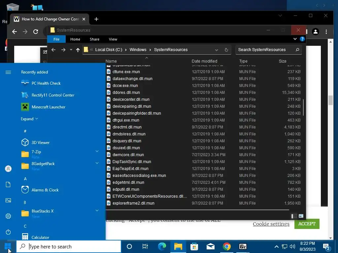Image resolution: width=338 pixels, height=253 pixels.
Task: Click the taskbar search box
Action: click(69, 246)
